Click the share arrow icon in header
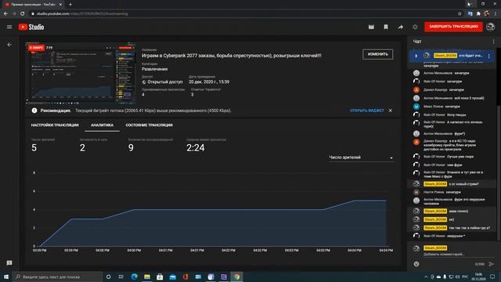The height and width of the screenshot is (282, 501). pos(400,27)
